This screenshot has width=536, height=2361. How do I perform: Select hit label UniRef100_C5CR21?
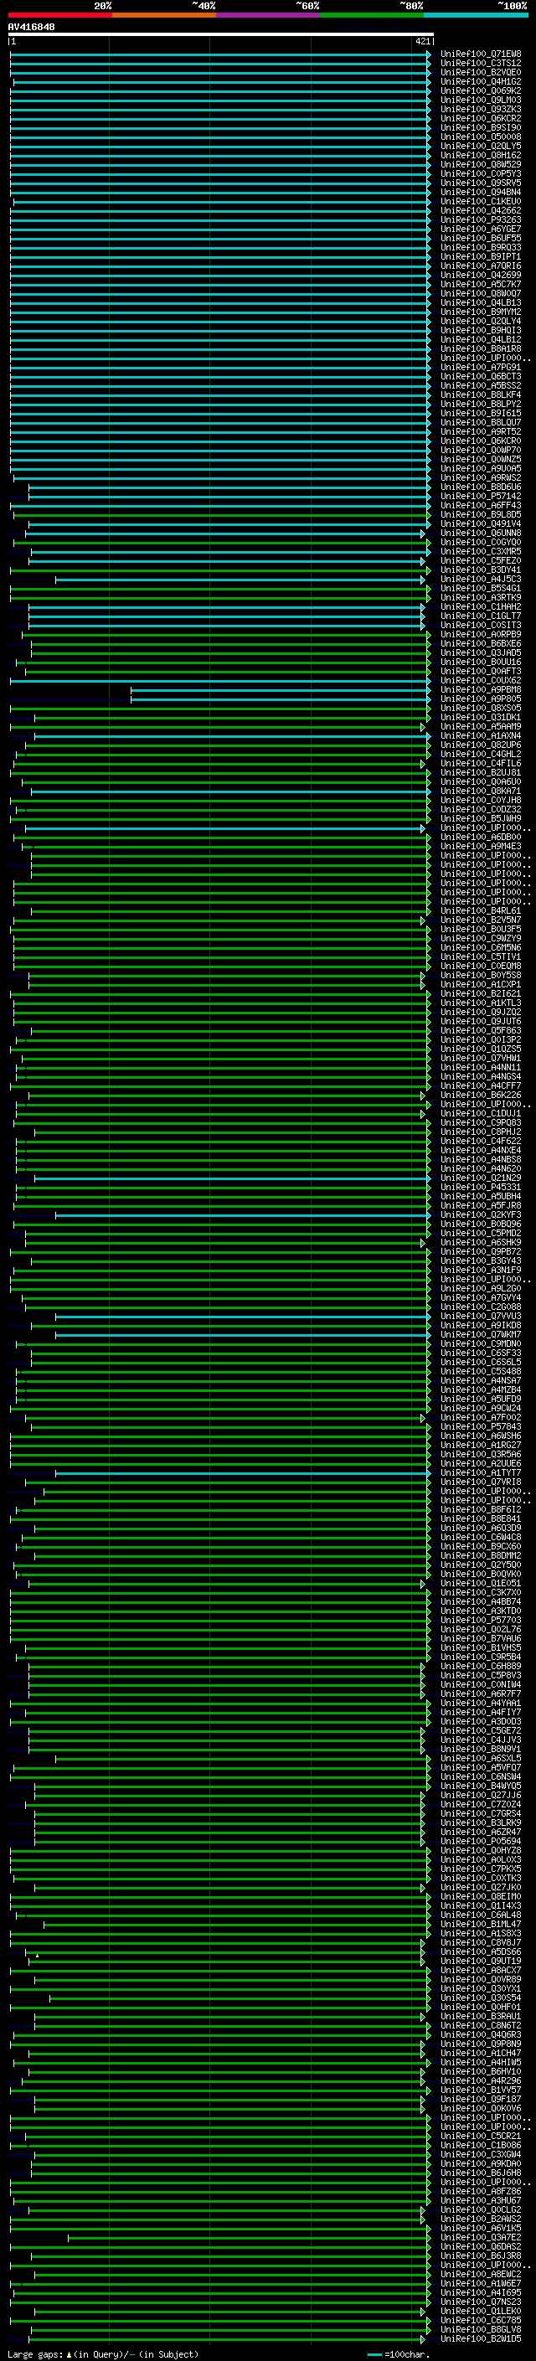(x=481, y=2136)
